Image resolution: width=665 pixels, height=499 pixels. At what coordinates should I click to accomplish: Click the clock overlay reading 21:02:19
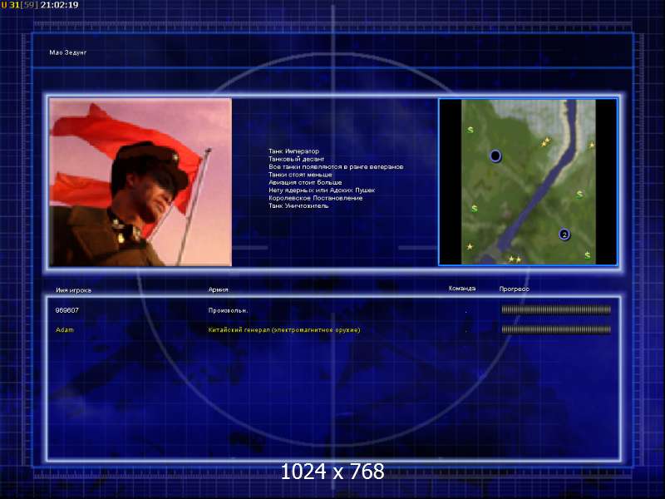coord(59,5)
